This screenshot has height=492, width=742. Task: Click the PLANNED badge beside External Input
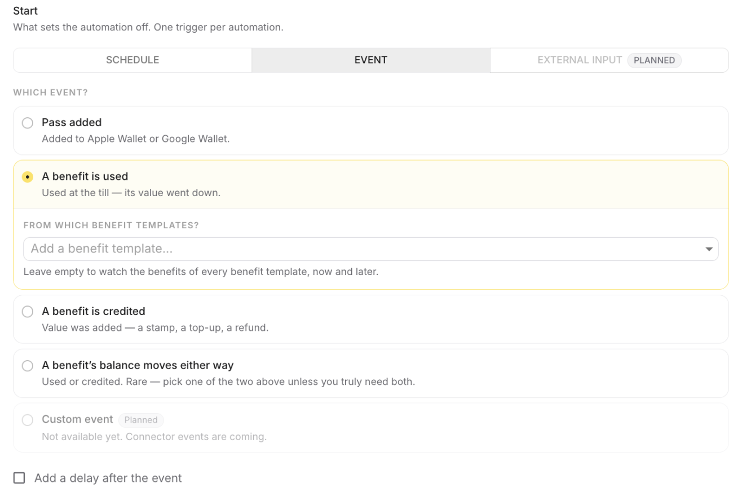click(654, 60)
